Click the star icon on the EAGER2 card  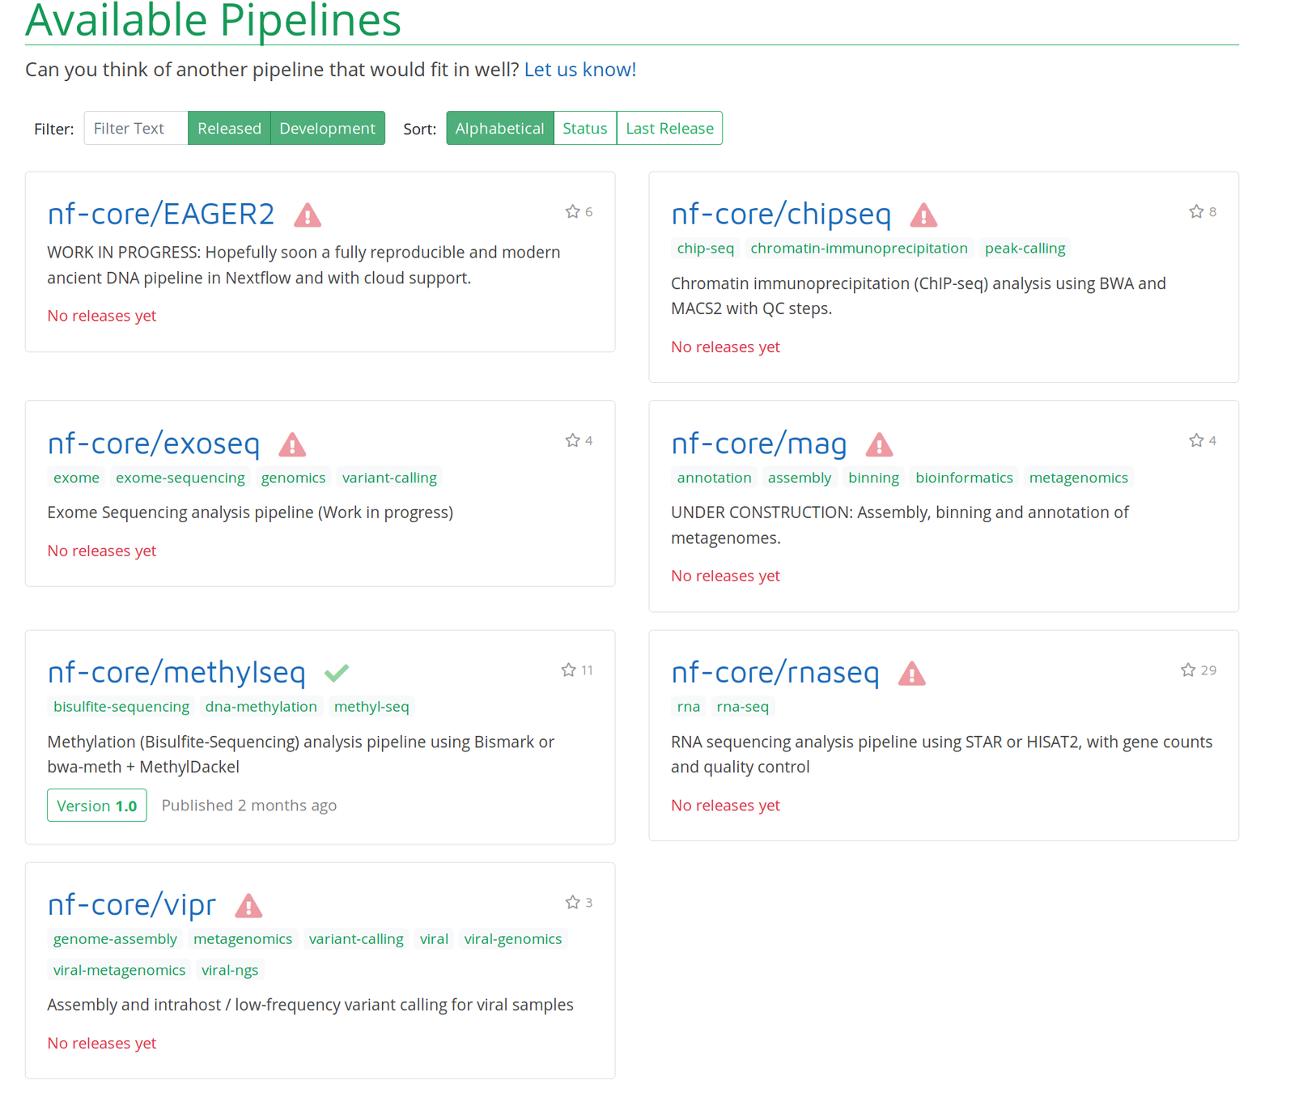click(572, 211)
